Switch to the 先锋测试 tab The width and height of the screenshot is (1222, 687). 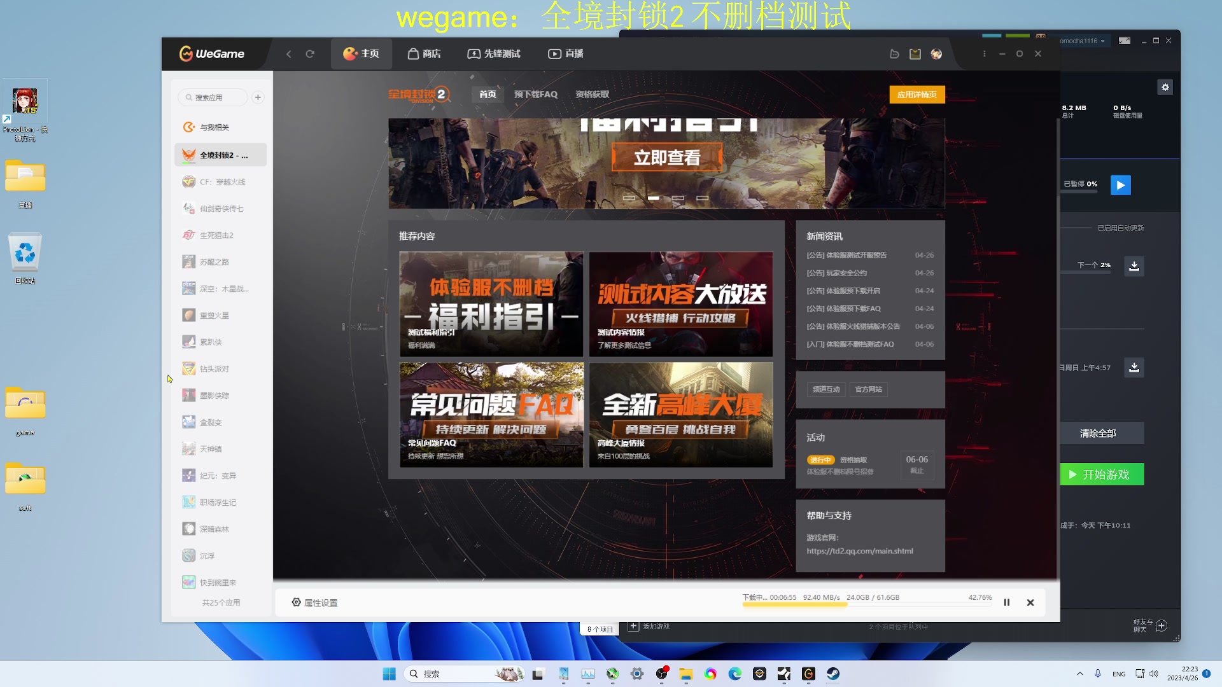[x=494, y=54]
